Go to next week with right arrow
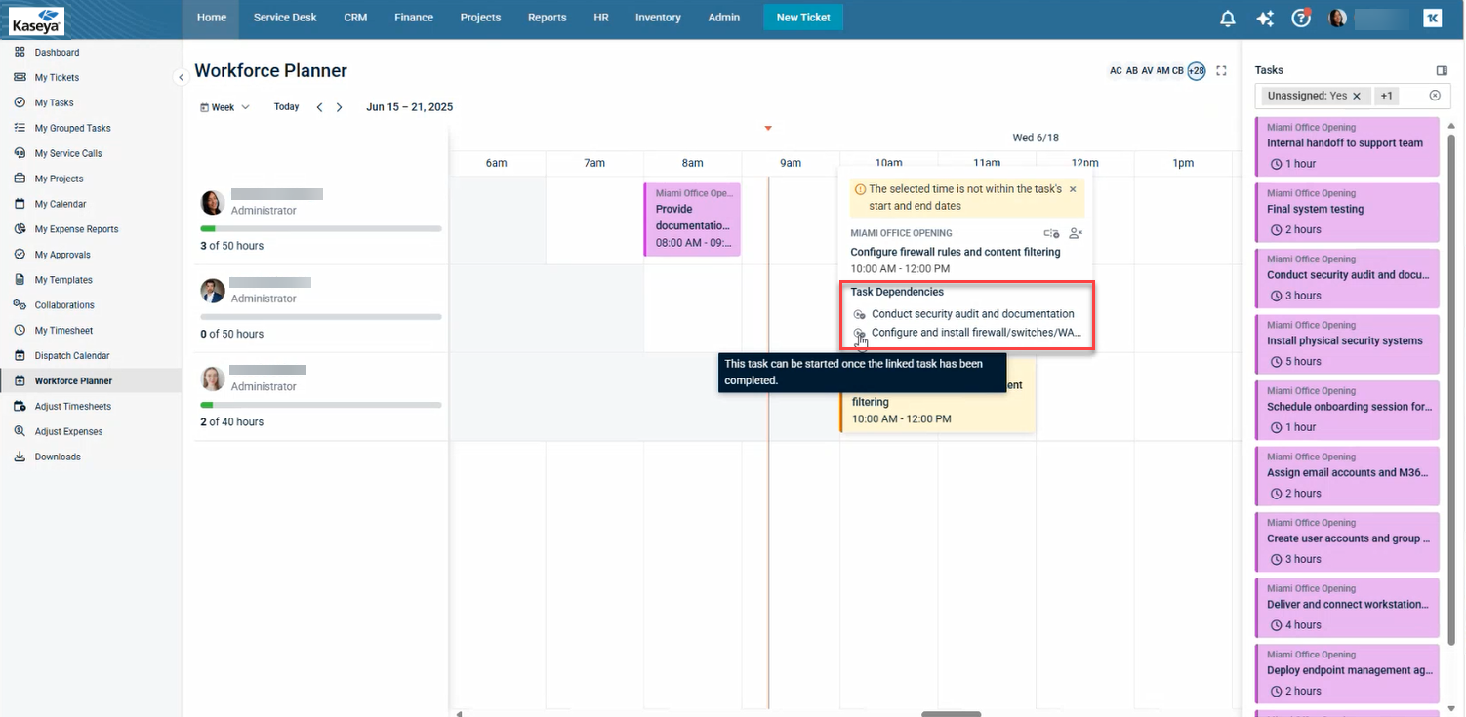Viewport: 1466px width, 717px height. click(339, 107)
